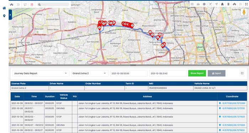Toggle the speedometer icon on map toolbar
249x133 pixels.
pos(198,4)
